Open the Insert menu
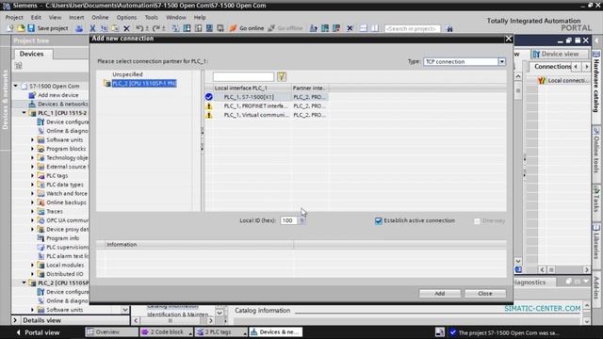Image resolution: width=603 pixels, height=339 pixels. 76,17
